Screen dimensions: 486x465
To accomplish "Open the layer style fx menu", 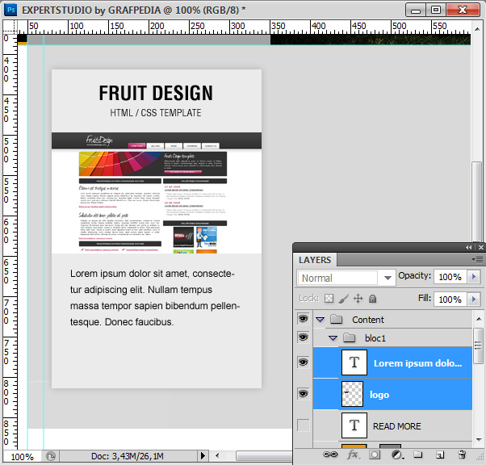I will click(x=353, y=456).
